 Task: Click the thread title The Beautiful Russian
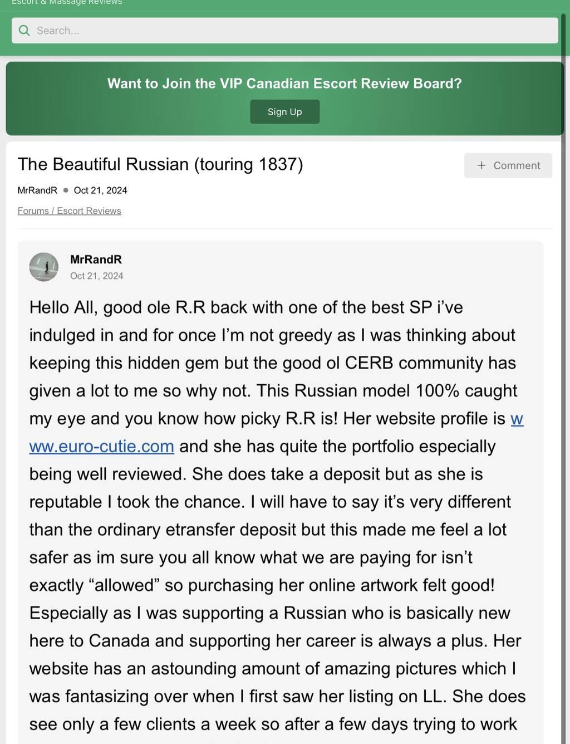point(160,164)
